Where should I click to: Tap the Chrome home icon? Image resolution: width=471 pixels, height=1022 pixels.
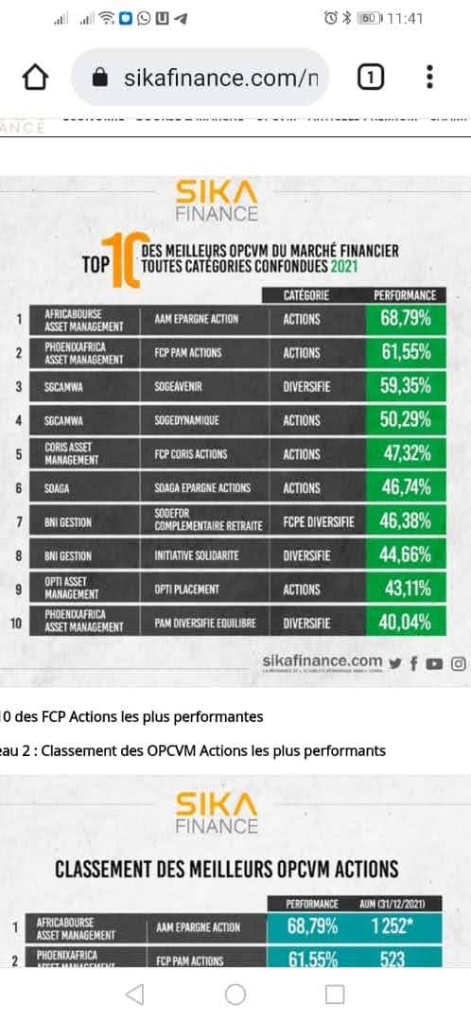[36, 79]
